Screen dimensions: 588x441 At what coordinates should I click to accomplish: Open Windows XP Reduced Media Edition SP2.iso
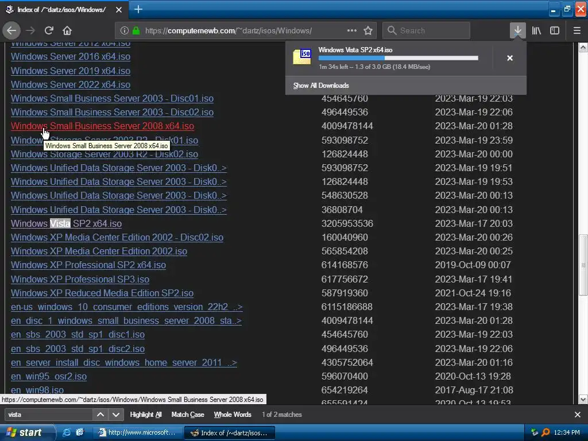[102, 293]
